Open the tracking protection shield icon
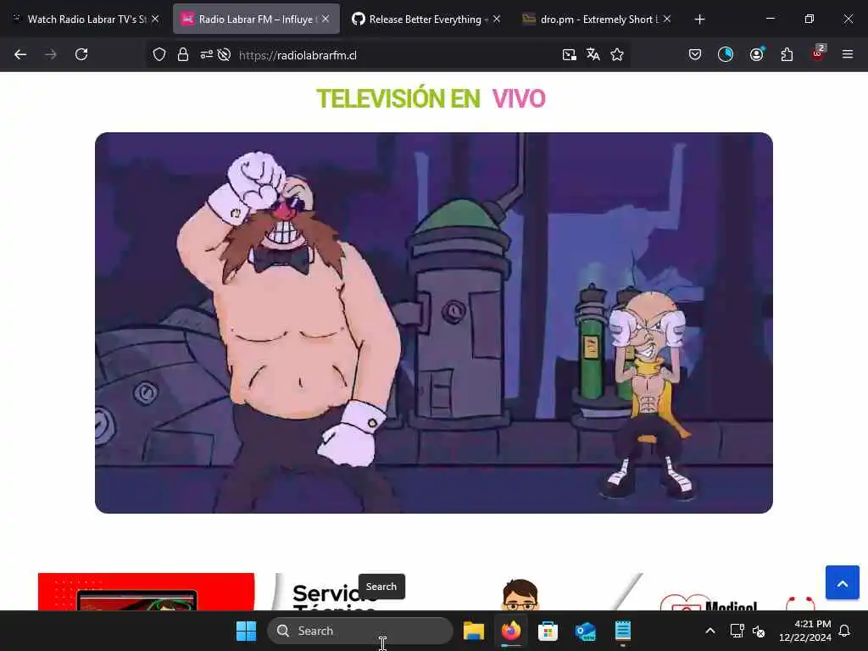868x651 pixels. 159,55
